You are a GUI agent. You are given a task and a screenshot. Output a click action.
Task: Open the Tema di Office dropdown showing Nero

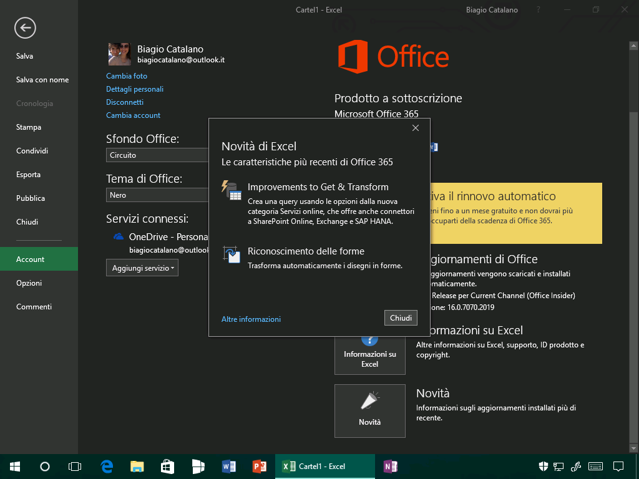tap(157, 195)
